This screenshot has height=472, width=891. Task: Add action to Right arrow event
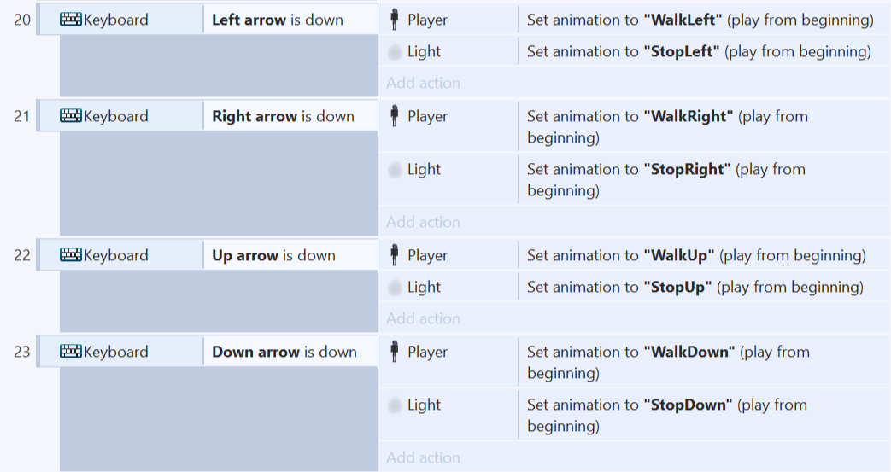pyautogui.click(x=424, y=222)
